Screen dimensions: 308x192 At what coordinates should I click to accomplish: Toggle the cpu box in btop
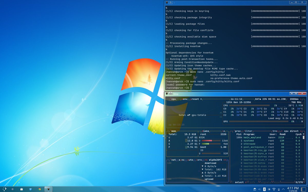[x=174, y=99]
